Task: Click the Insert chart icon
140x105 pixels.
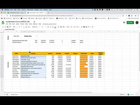Action: pyautogui.click(x=86, y=27)
